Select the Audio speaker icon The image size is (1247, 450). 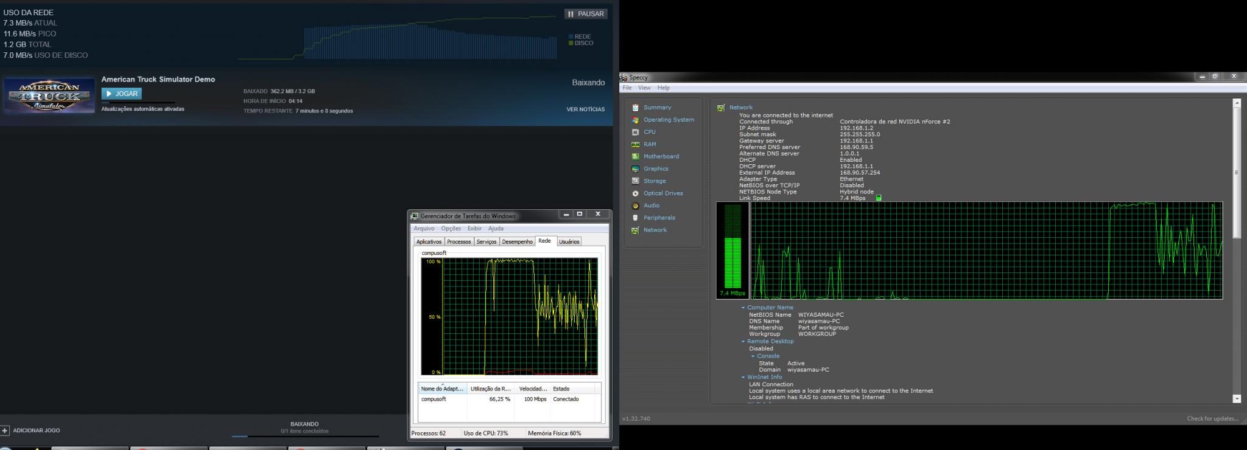coord(635,206)
